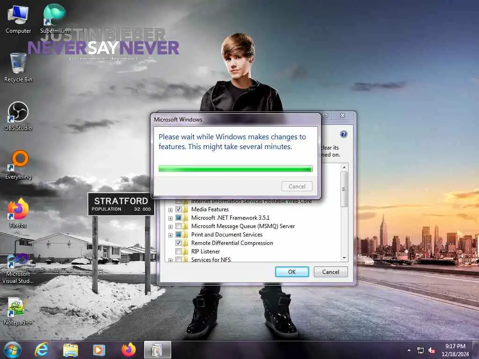Enable the RIP Listener checkbox
479x359 pixels.
pyautogui.click(x=178, y=251)
